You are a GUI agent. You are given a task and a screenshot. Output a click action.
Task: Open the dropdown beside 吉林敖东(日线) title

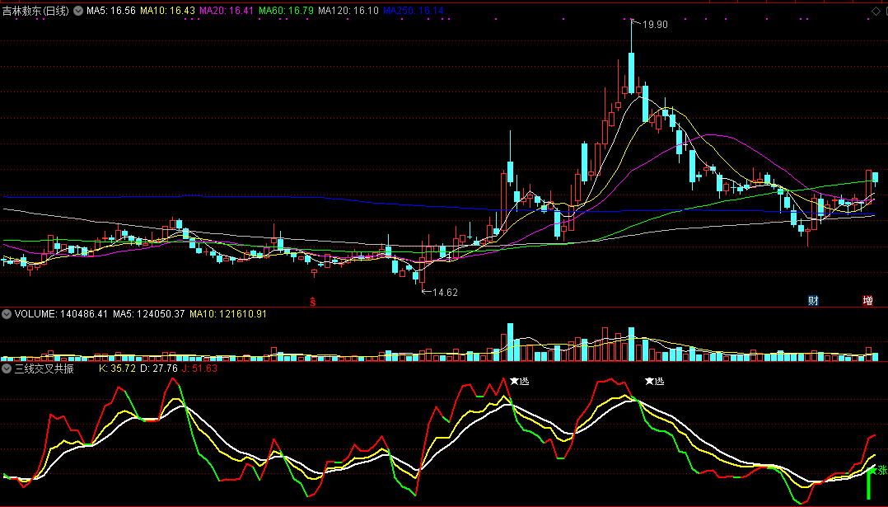pos(78,11)
